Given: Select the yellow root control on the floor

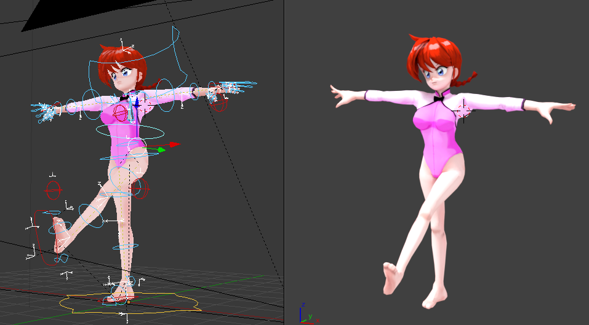Looking at the screenshot, I should click(129, 303).
